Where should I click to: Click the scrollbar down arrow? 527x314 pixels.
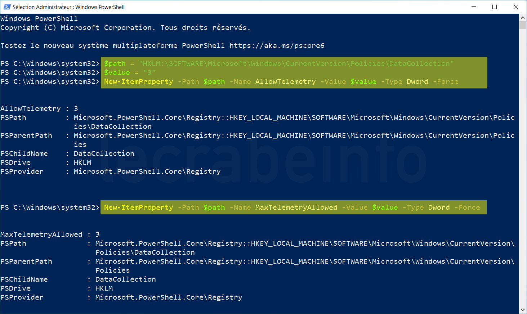(x=523, y=310)
